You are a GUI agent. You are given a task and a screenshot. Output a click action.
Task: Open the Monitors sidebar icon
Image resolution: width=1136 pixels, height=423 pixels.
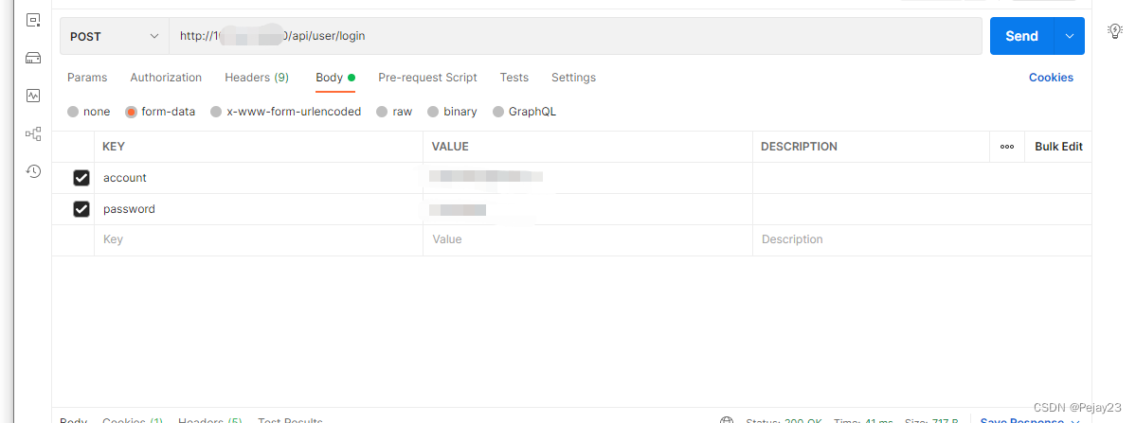click(32, 96)
